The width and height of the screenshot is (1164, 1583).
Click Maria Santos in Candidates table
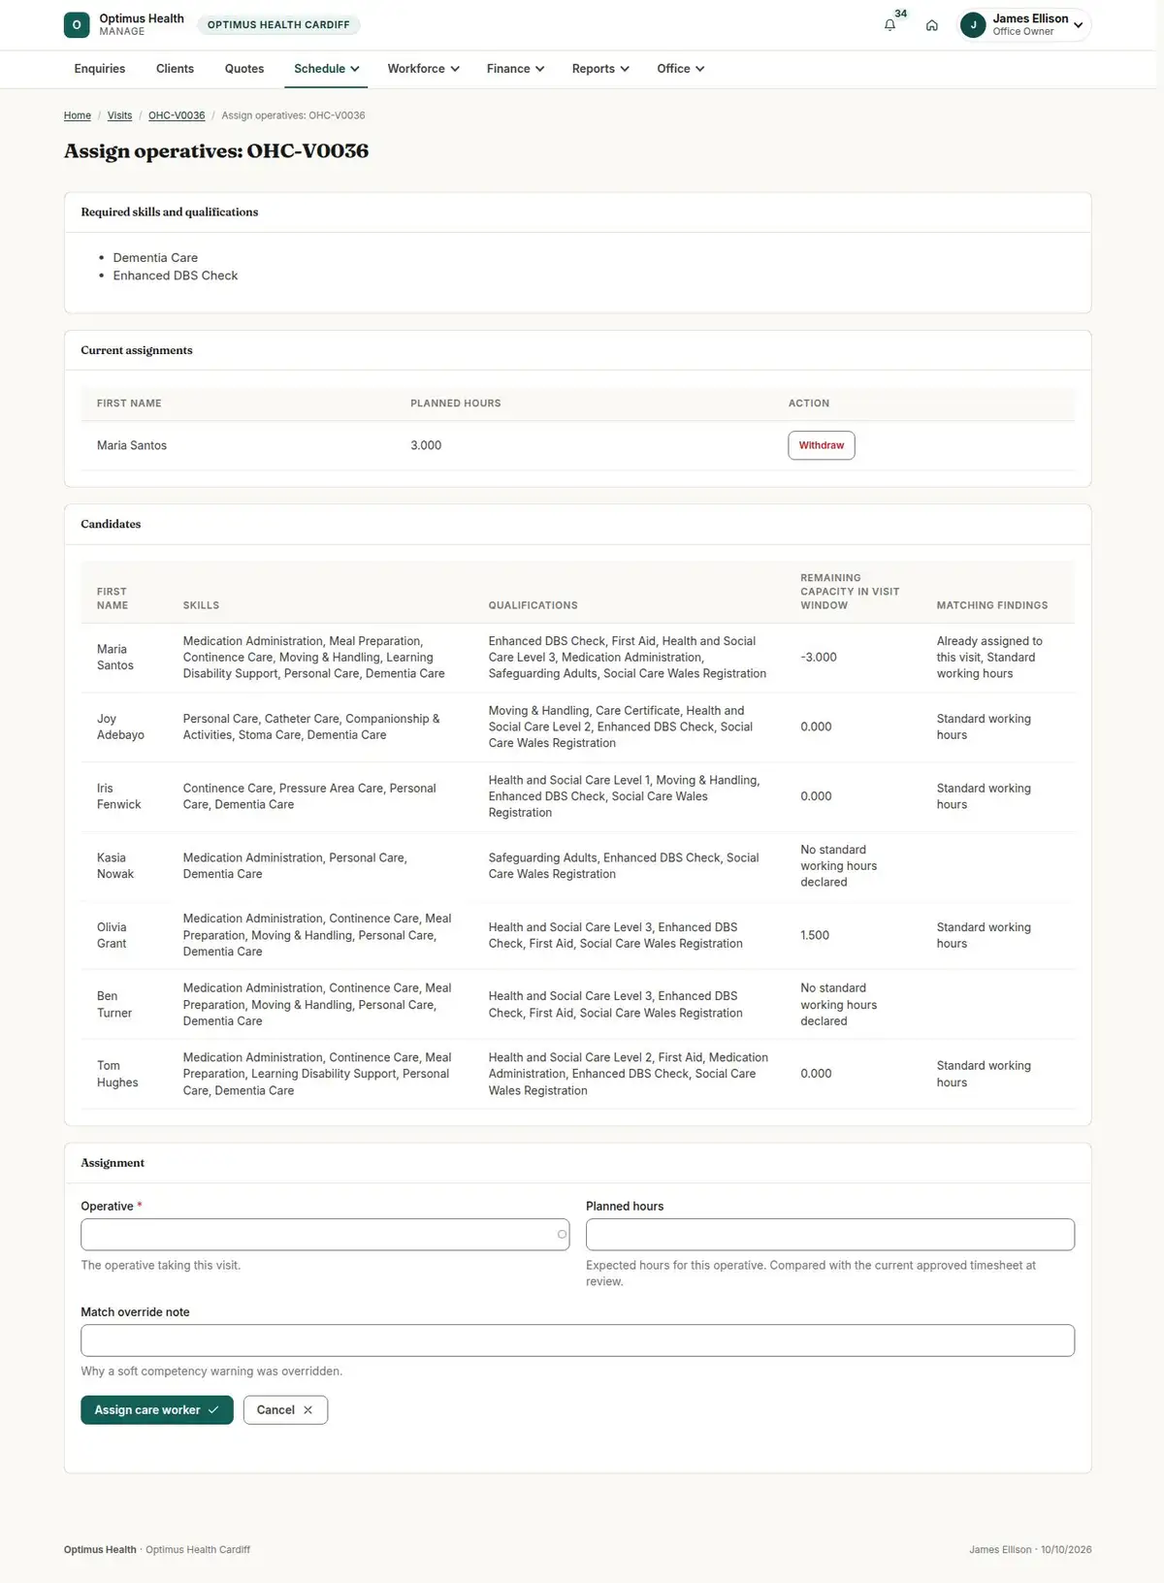(x=115, y=658)
